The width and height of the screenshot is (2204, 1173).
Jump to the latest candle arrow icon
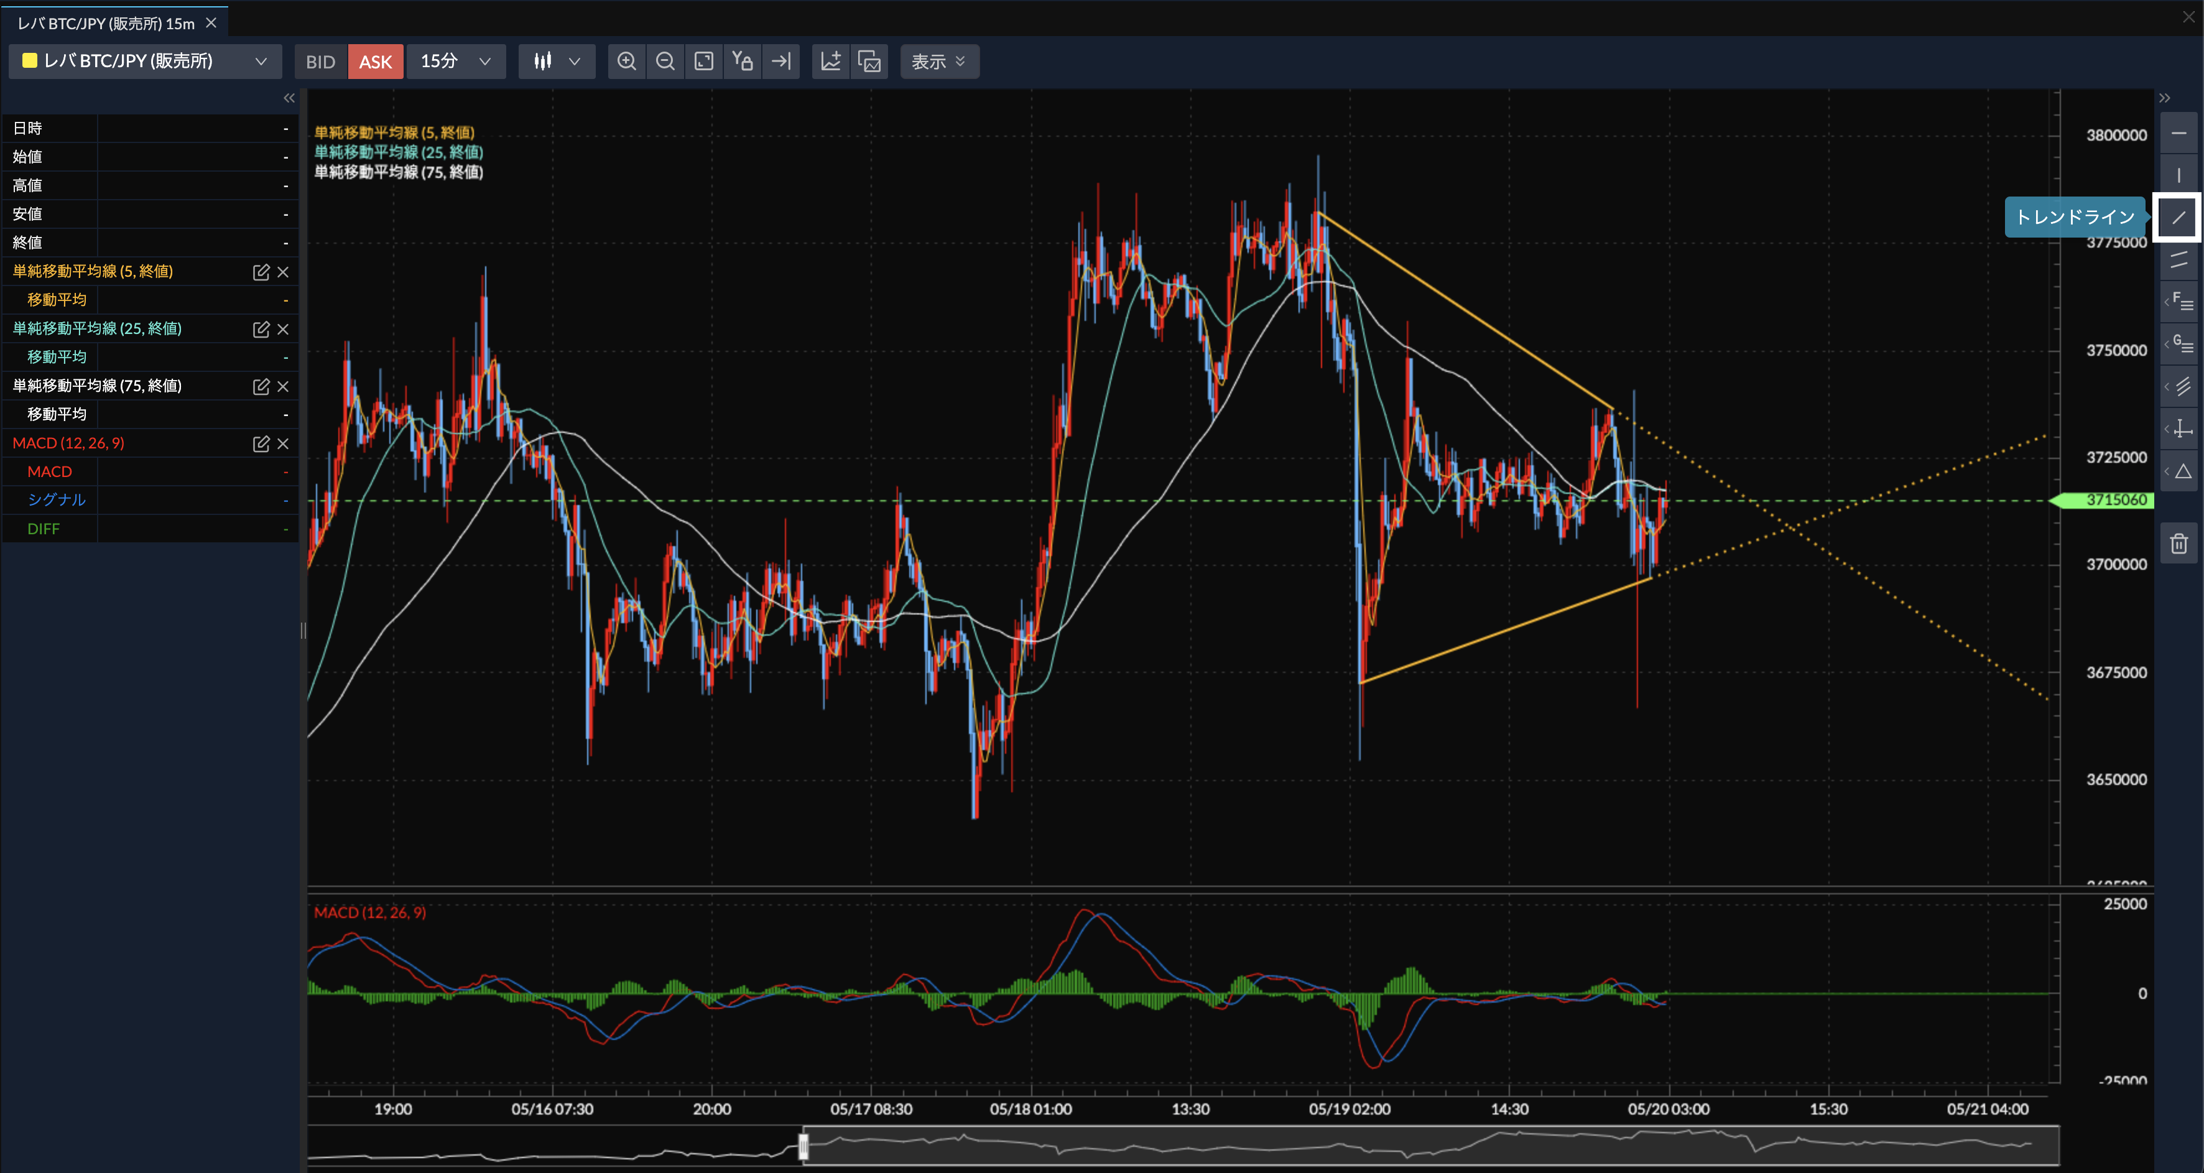[780, 62]
